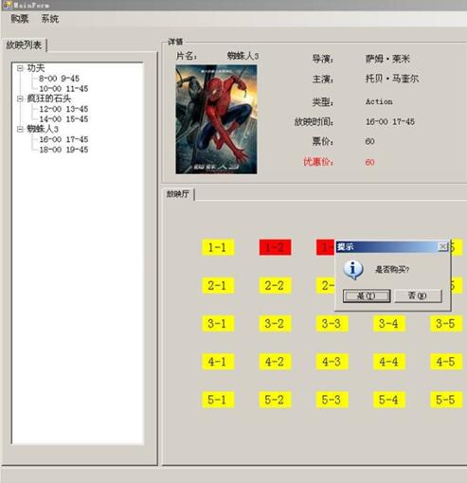Open the 购票 menu
The width and height of the screenshot is (467, 483).
[20, 19]
